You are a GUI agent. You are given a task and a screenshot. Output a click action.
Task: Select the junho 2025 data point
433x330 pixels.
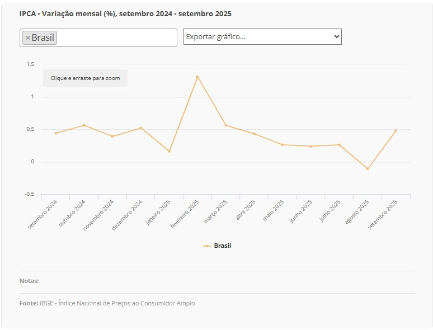click(x=310, y=146)
